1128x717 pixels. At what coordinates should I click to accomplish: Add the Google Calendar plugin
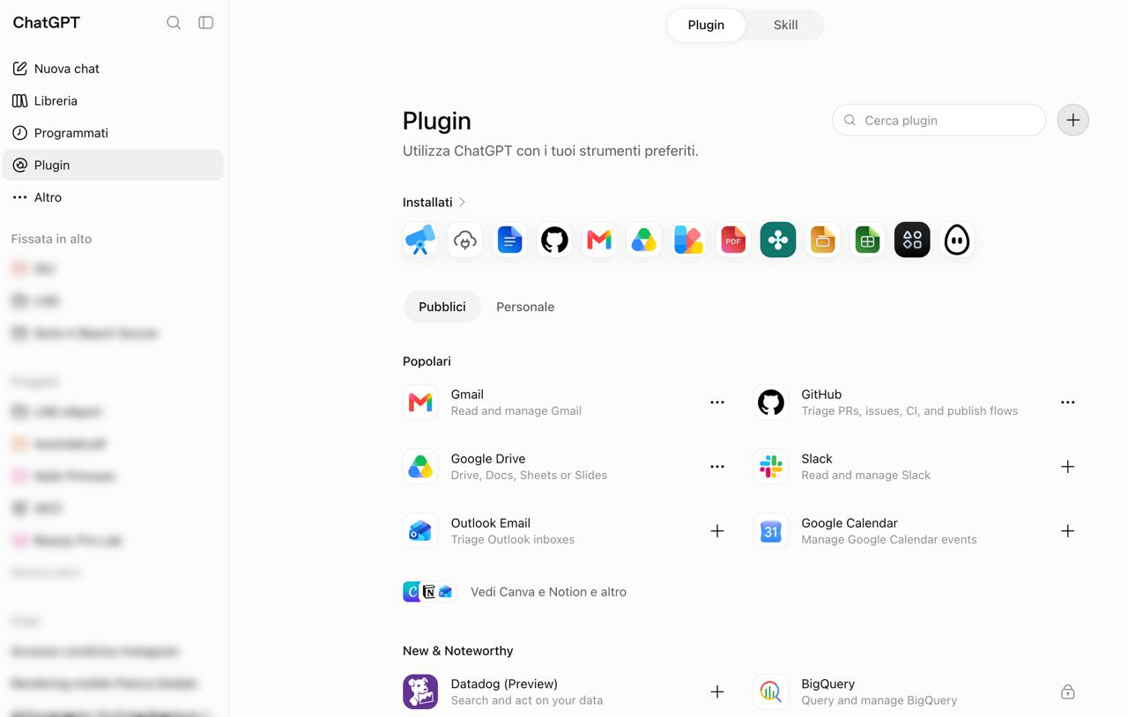(1067, 531)
